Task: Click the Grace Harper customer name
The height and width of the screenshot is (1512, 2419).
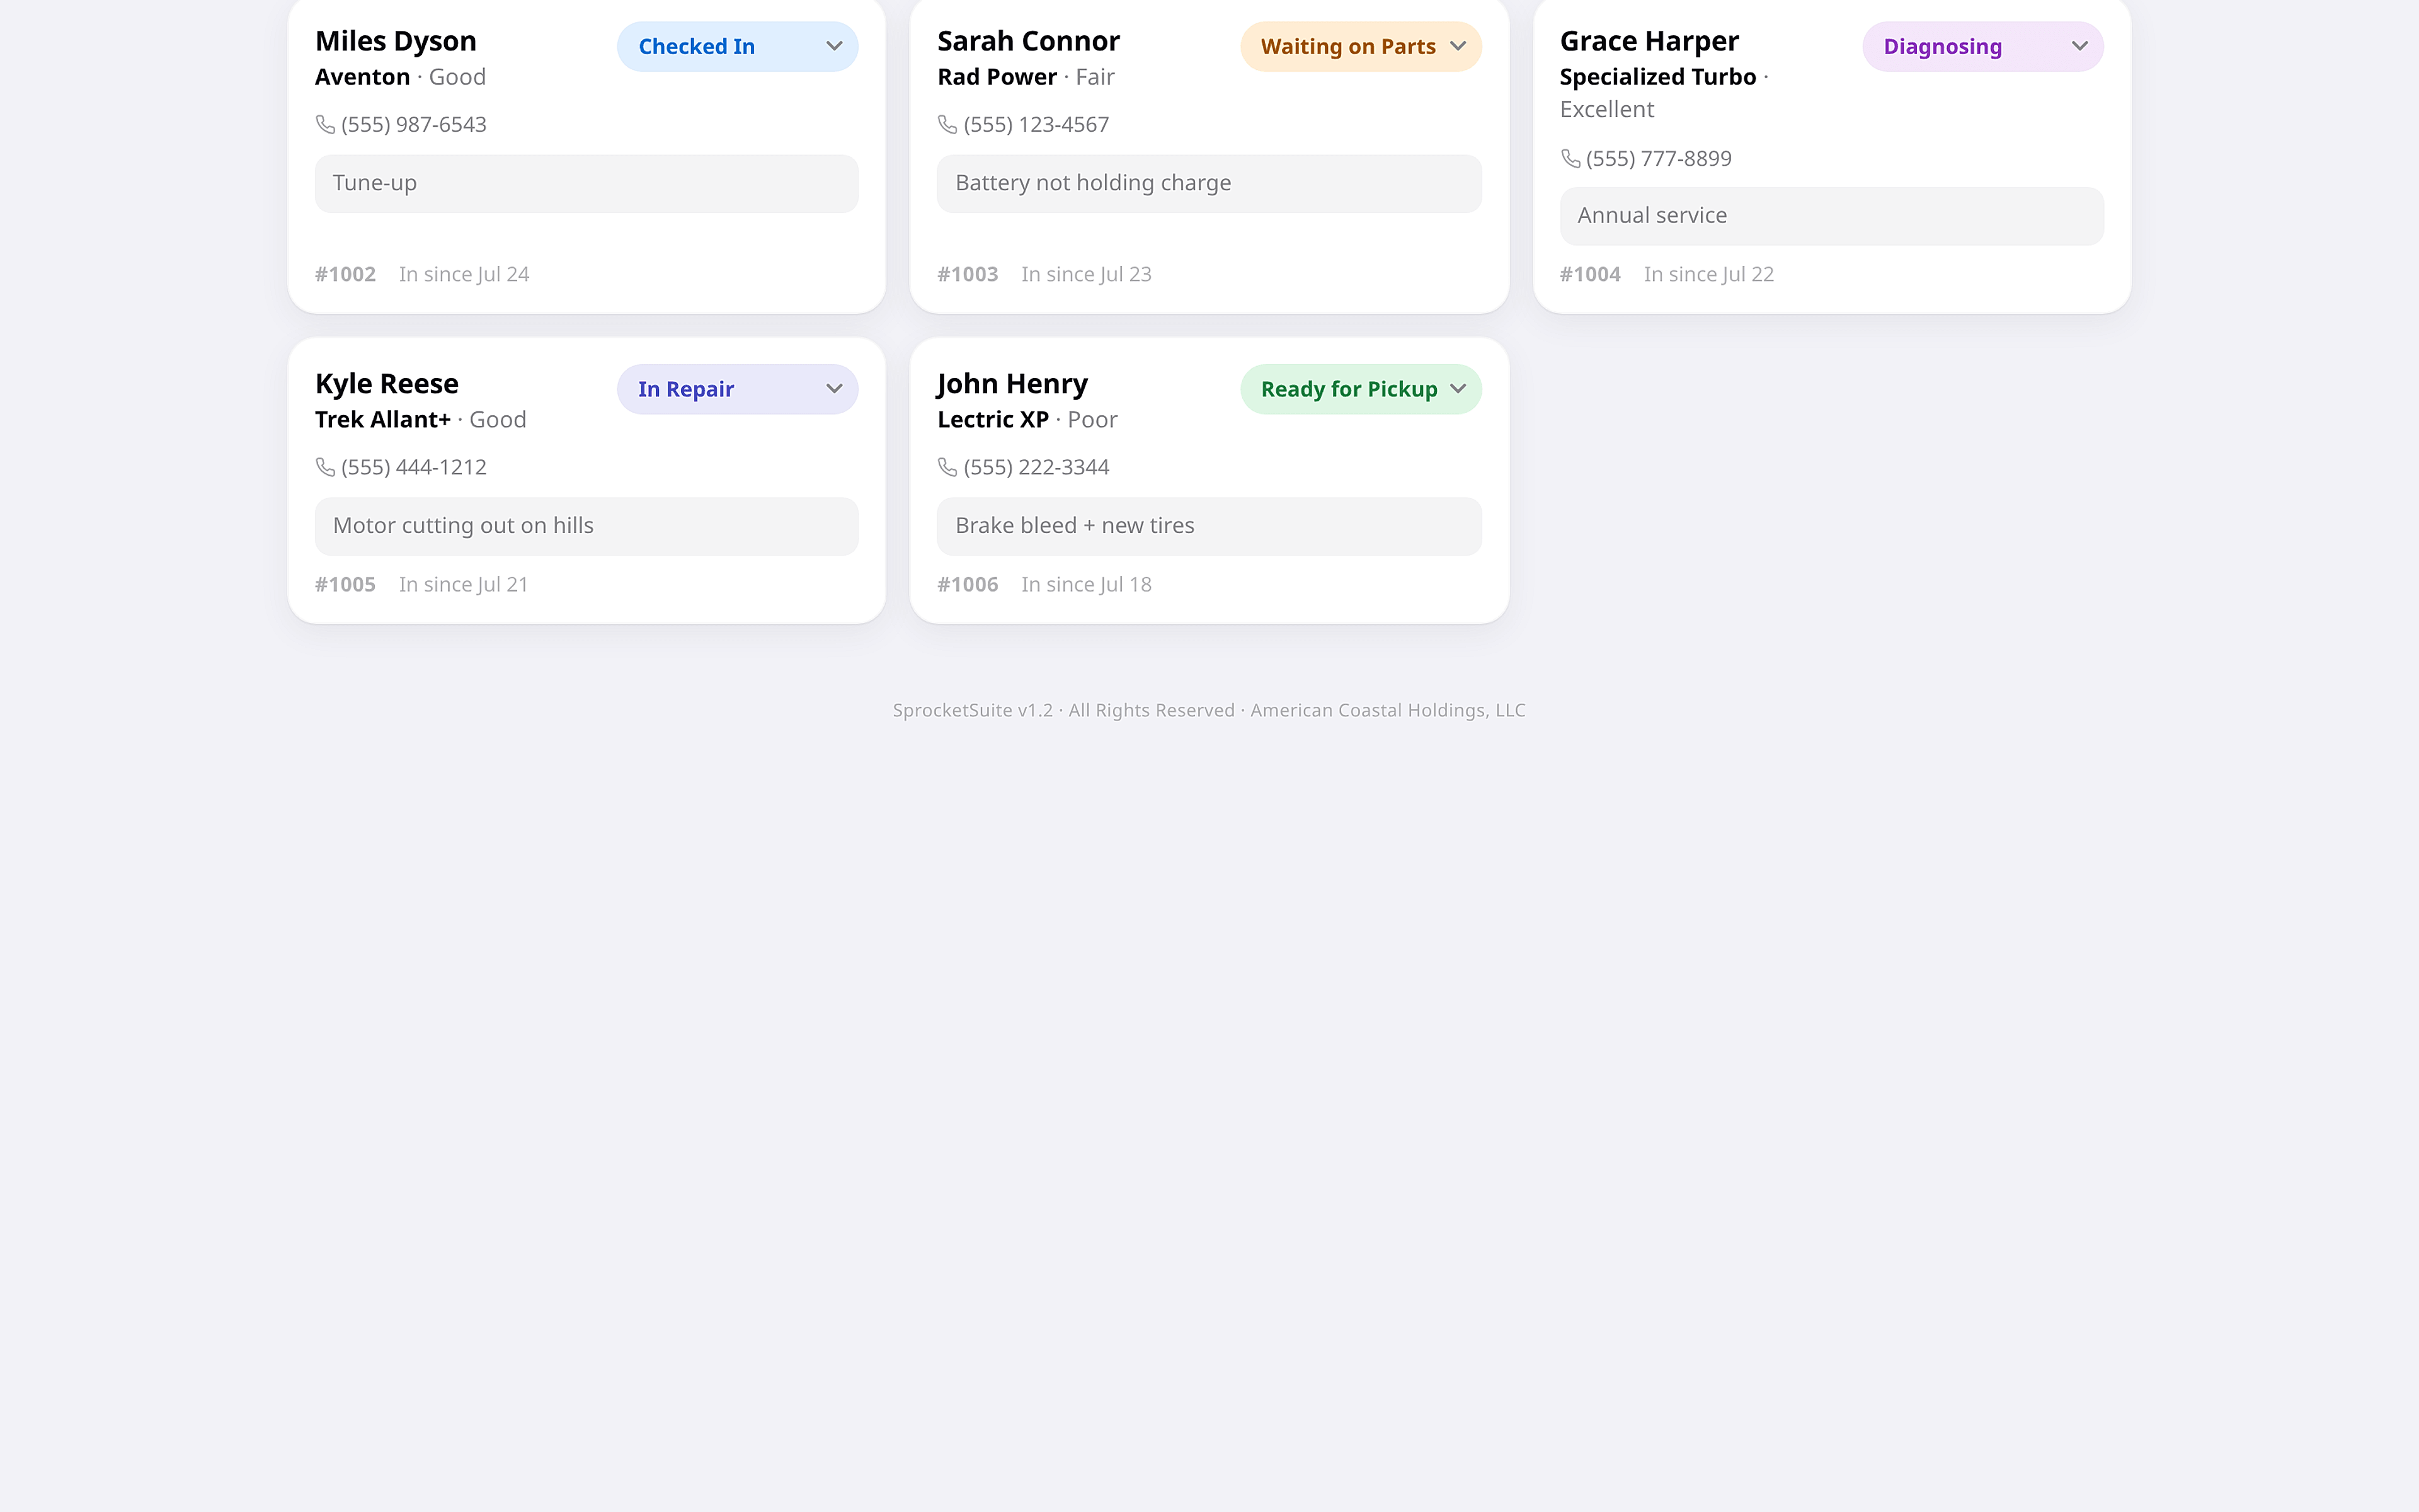Action: point(1649,41)
